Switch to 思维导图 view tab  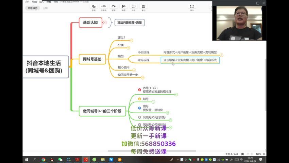click(32, 8)
